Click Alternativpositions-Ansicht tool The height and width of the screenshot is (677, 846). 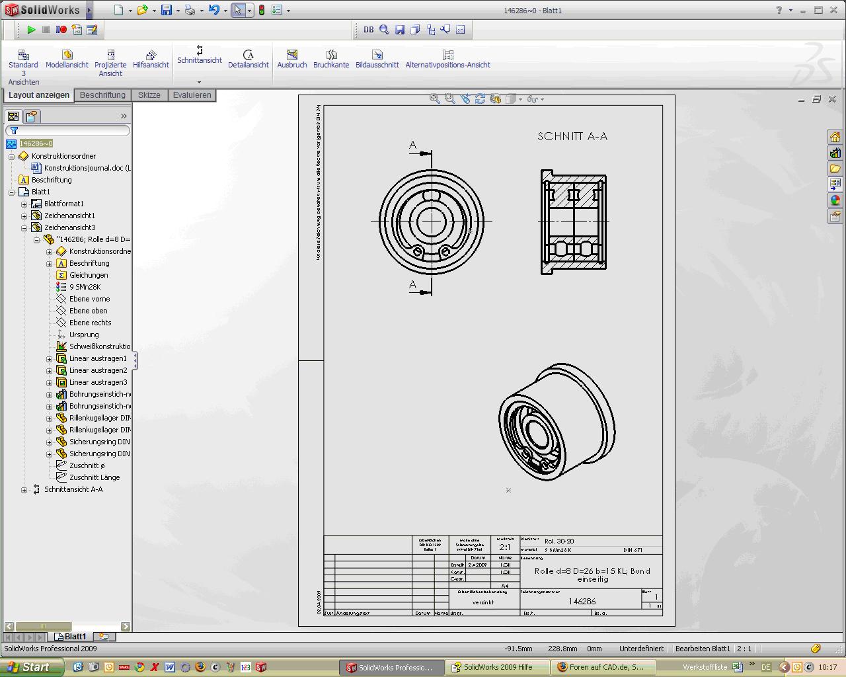click(x=447, y=59)
